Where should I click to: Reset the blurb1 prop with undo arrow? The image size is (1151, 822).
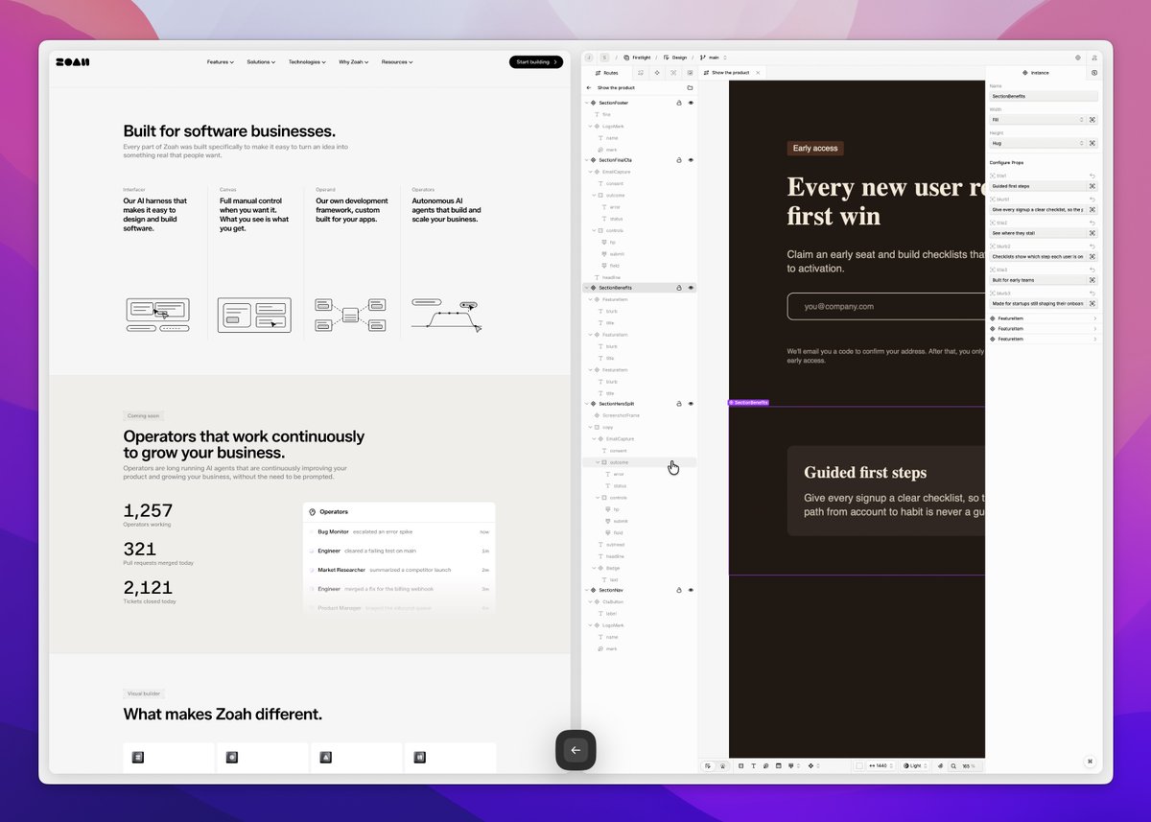point(1092,200)
